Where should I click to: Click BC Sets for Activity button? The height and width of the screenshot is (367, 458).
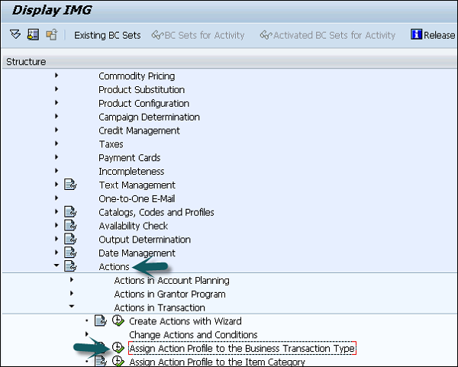click(x=198, y=35)
